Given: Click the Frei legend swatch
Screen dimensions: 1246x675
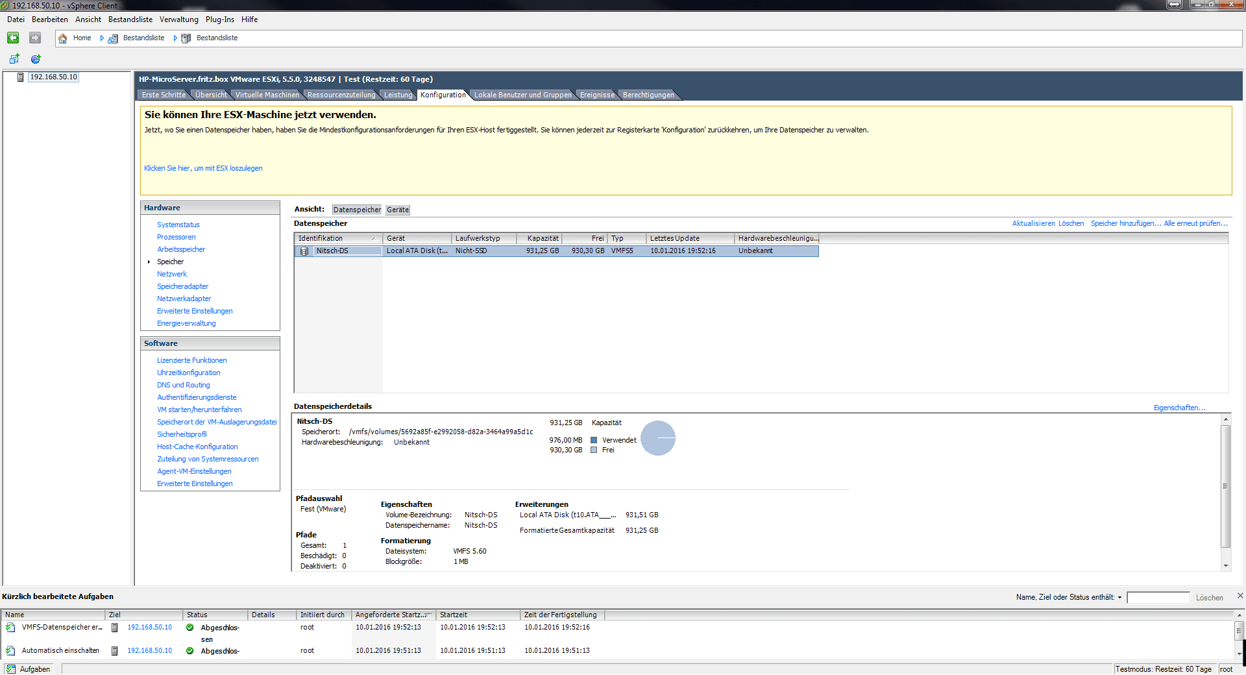Looking at the screenshot, I should tap(594, 450).
